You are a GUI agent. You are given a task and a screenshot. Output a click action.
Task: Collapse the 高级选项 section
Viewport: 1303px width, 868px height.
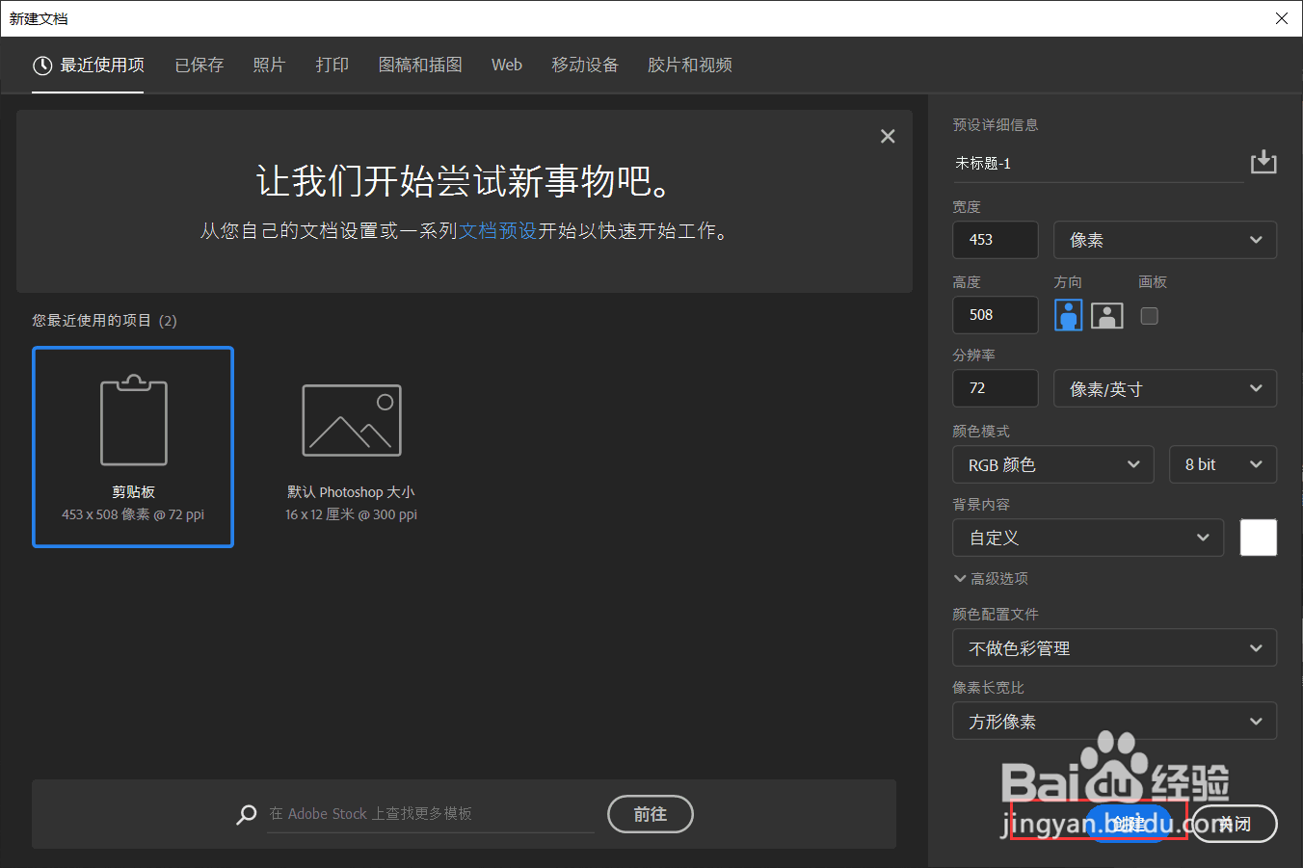point(995,578)
